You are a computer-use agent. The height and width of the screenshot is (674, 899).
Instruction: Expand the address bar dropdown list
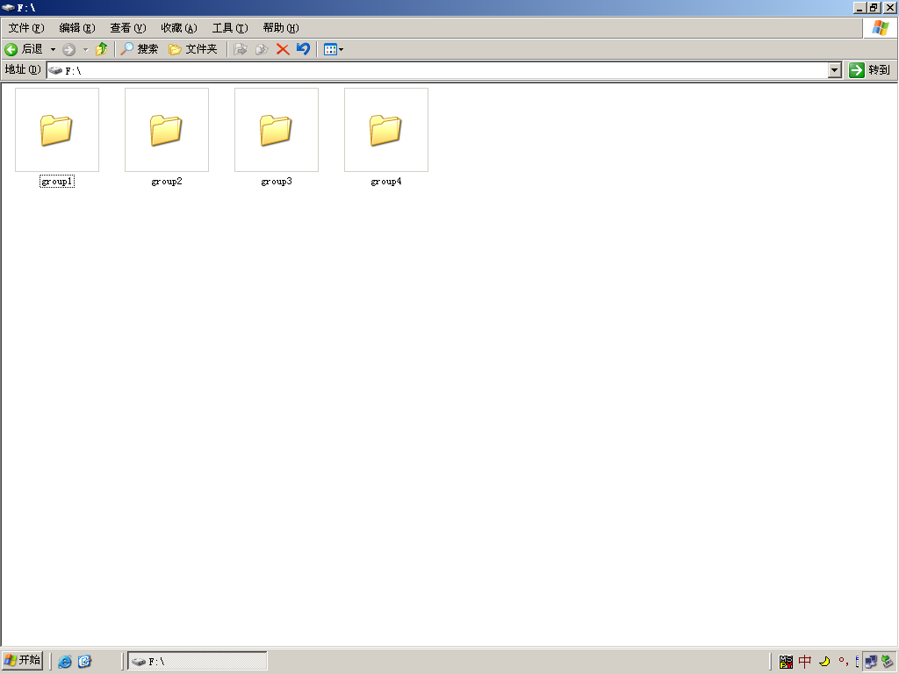pyautogui.click(x=835, y=70)
